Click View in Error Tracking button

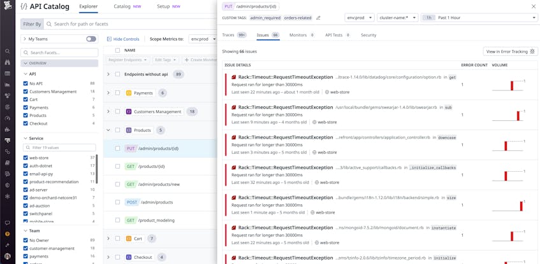(x=511, y=52)
